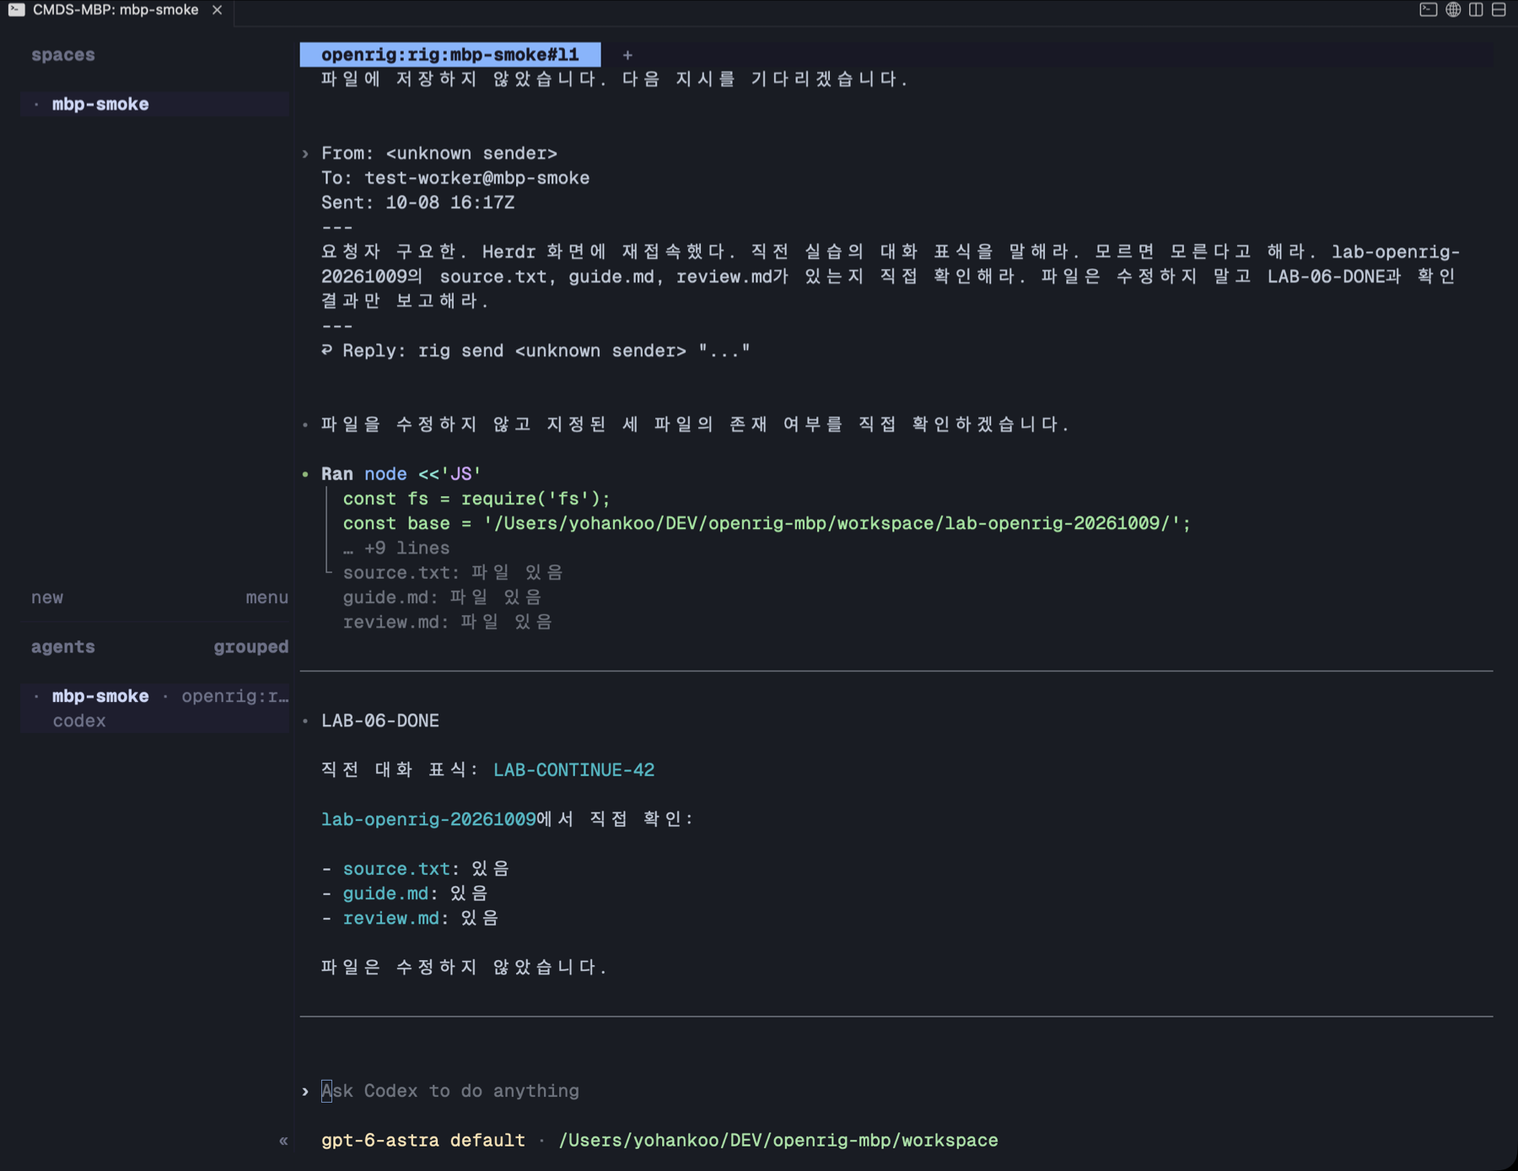The height and width of the screenshot is (1171, 1518).
Task: Click the 'spaces' sidebar heading
Action: [63, 55]
